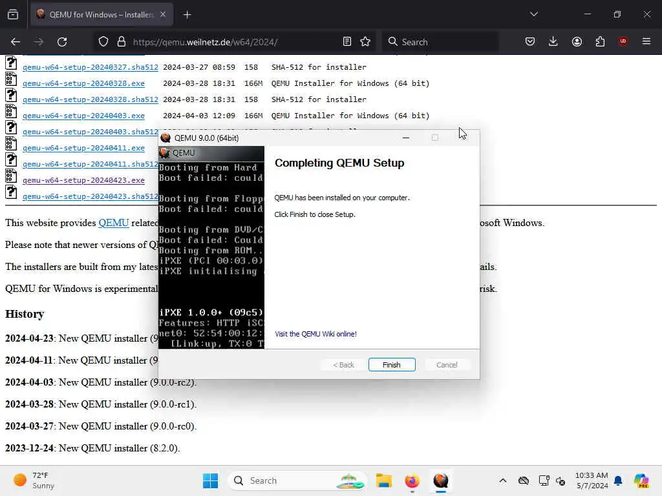Click Finish to close QEMU Setup
This screenshot has height=496, width=662.
tap(391, 365)
